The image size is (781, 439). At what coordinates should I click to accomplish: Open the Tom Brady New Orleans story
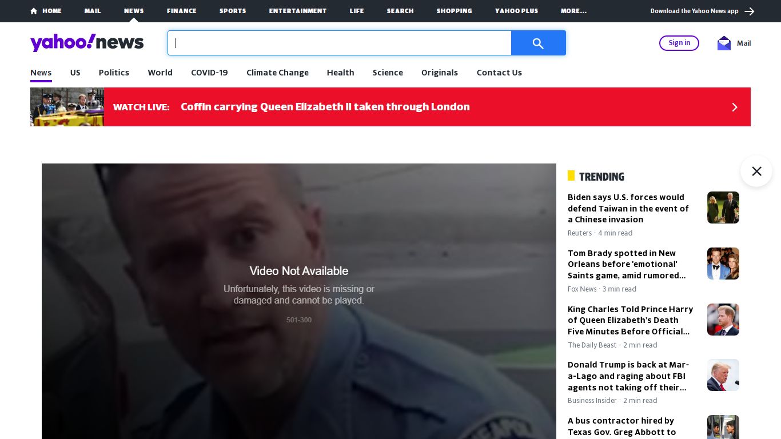click(x=627, y=264)
